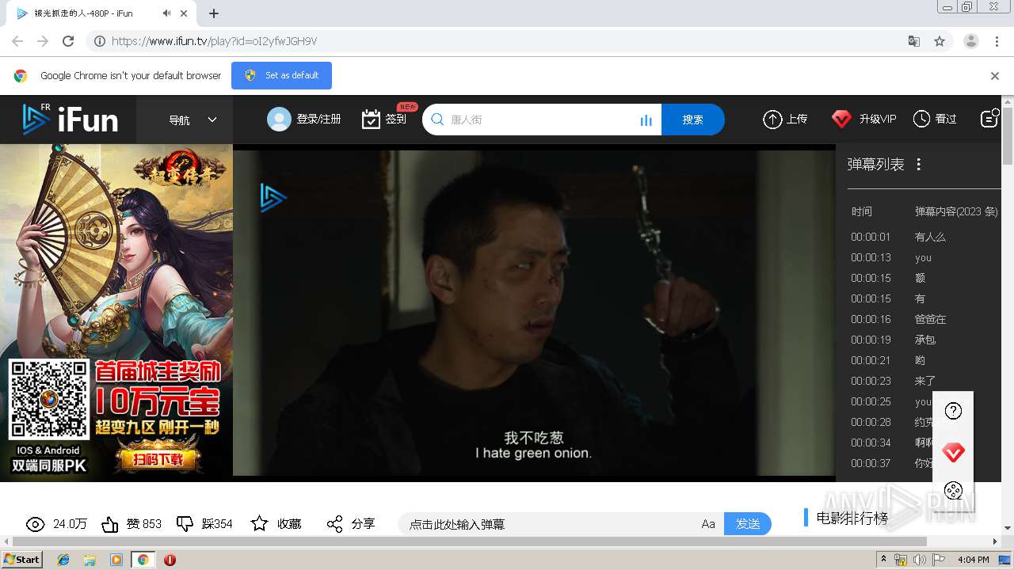1014x570 pixels.
Task: Click the address bar URL
Action: [x=214, y=41]
